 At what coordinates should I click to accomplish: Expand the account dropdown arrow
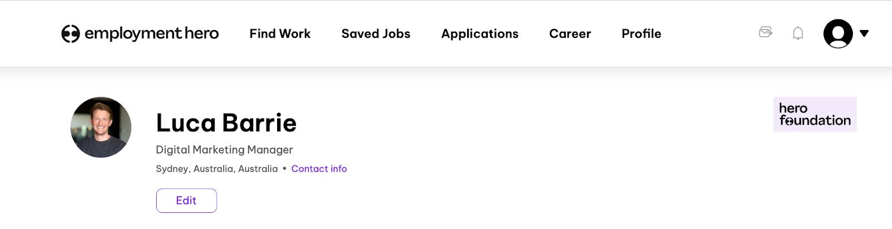[x=864, y=33]
